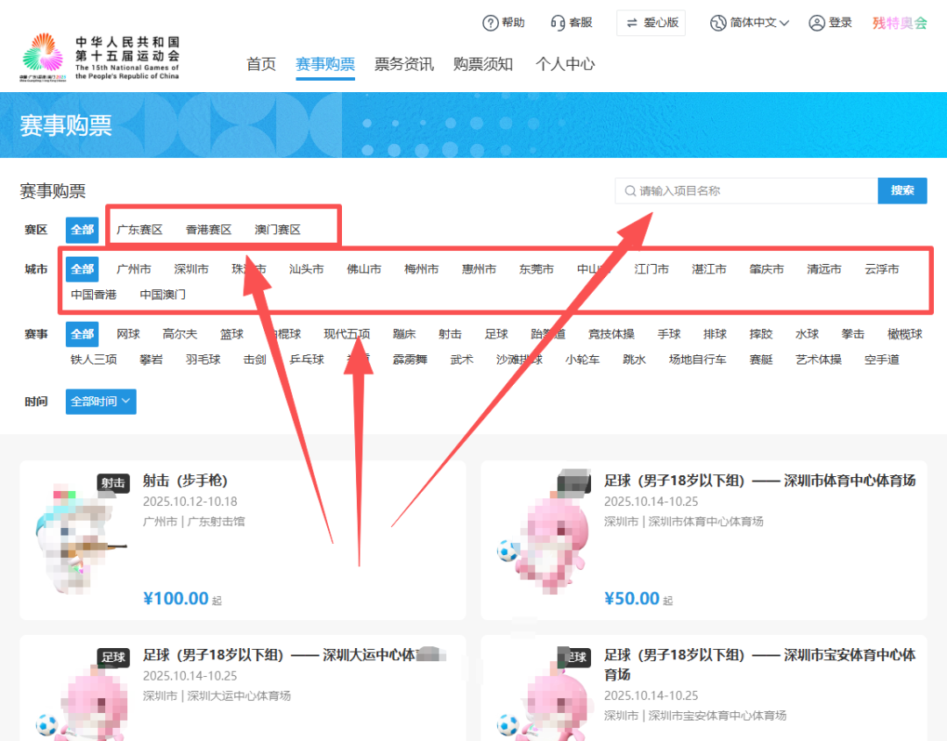Select the 广东赛区 region filter
947x741 pixels.
140,230
